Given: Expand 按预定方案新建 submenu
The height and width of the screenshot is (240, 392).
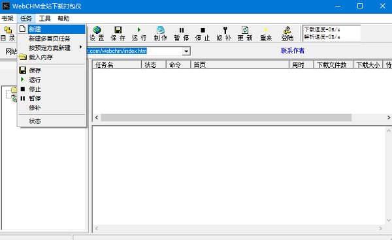Looking at the screenshot, I should coord(52,48).
